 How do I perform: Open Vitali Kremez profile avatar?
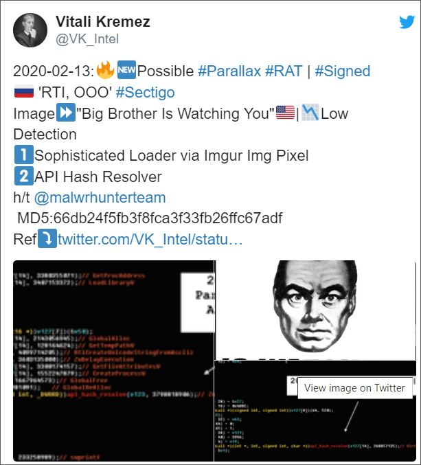click(x=30, y=30)
